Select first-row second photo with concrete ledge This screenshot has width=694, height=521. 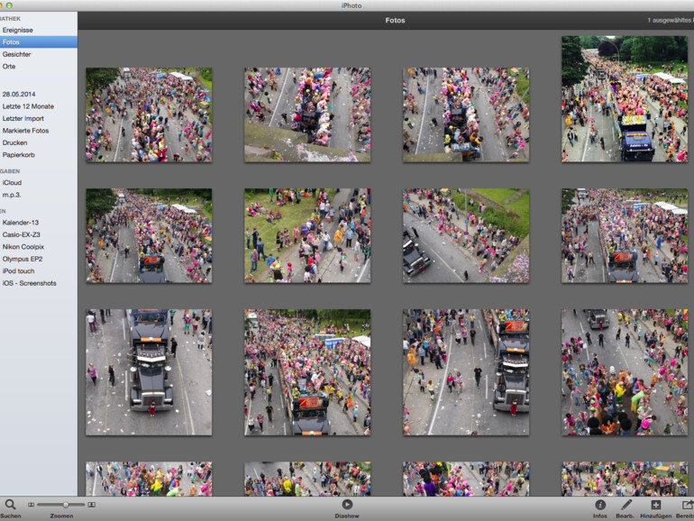[307, 114]
